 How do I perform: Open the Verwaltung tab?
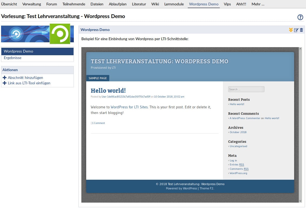(32, 4)
